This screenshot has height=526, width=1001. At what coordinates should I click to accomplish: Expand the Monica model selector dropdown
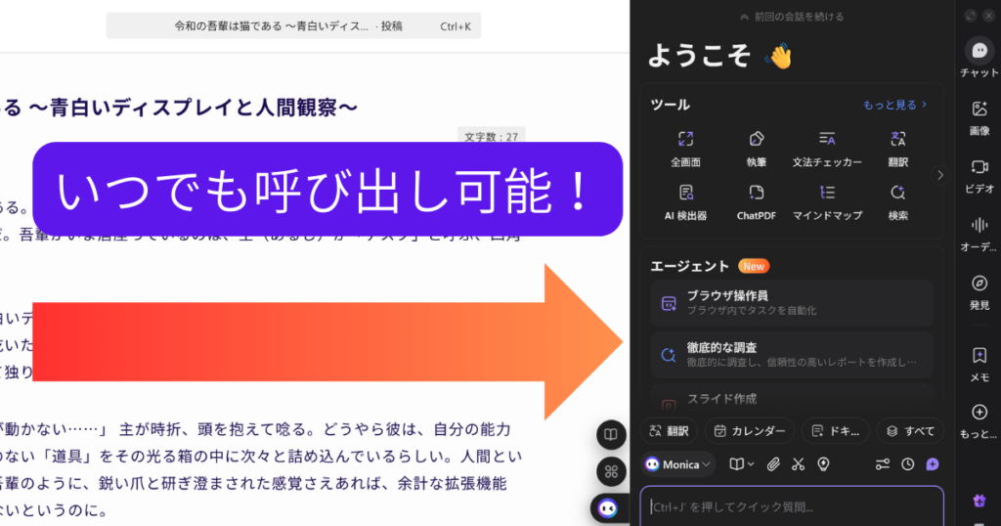point(678,464)
